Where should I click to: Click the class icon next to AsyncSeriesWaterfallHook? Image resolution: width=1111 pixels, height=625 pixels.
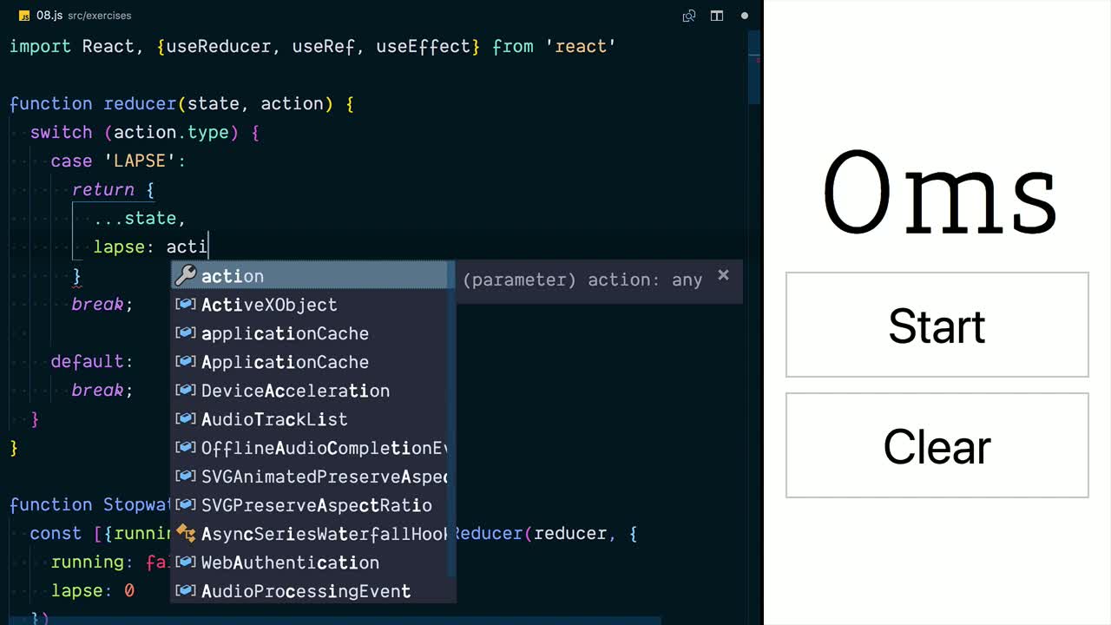(185, 533)
